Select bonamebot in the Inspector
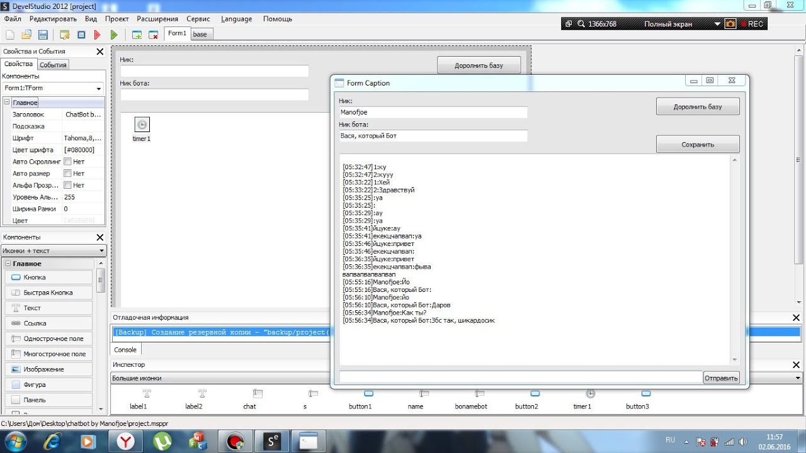The height and width of the screenshot is (453, 806). tap(471, 400)
